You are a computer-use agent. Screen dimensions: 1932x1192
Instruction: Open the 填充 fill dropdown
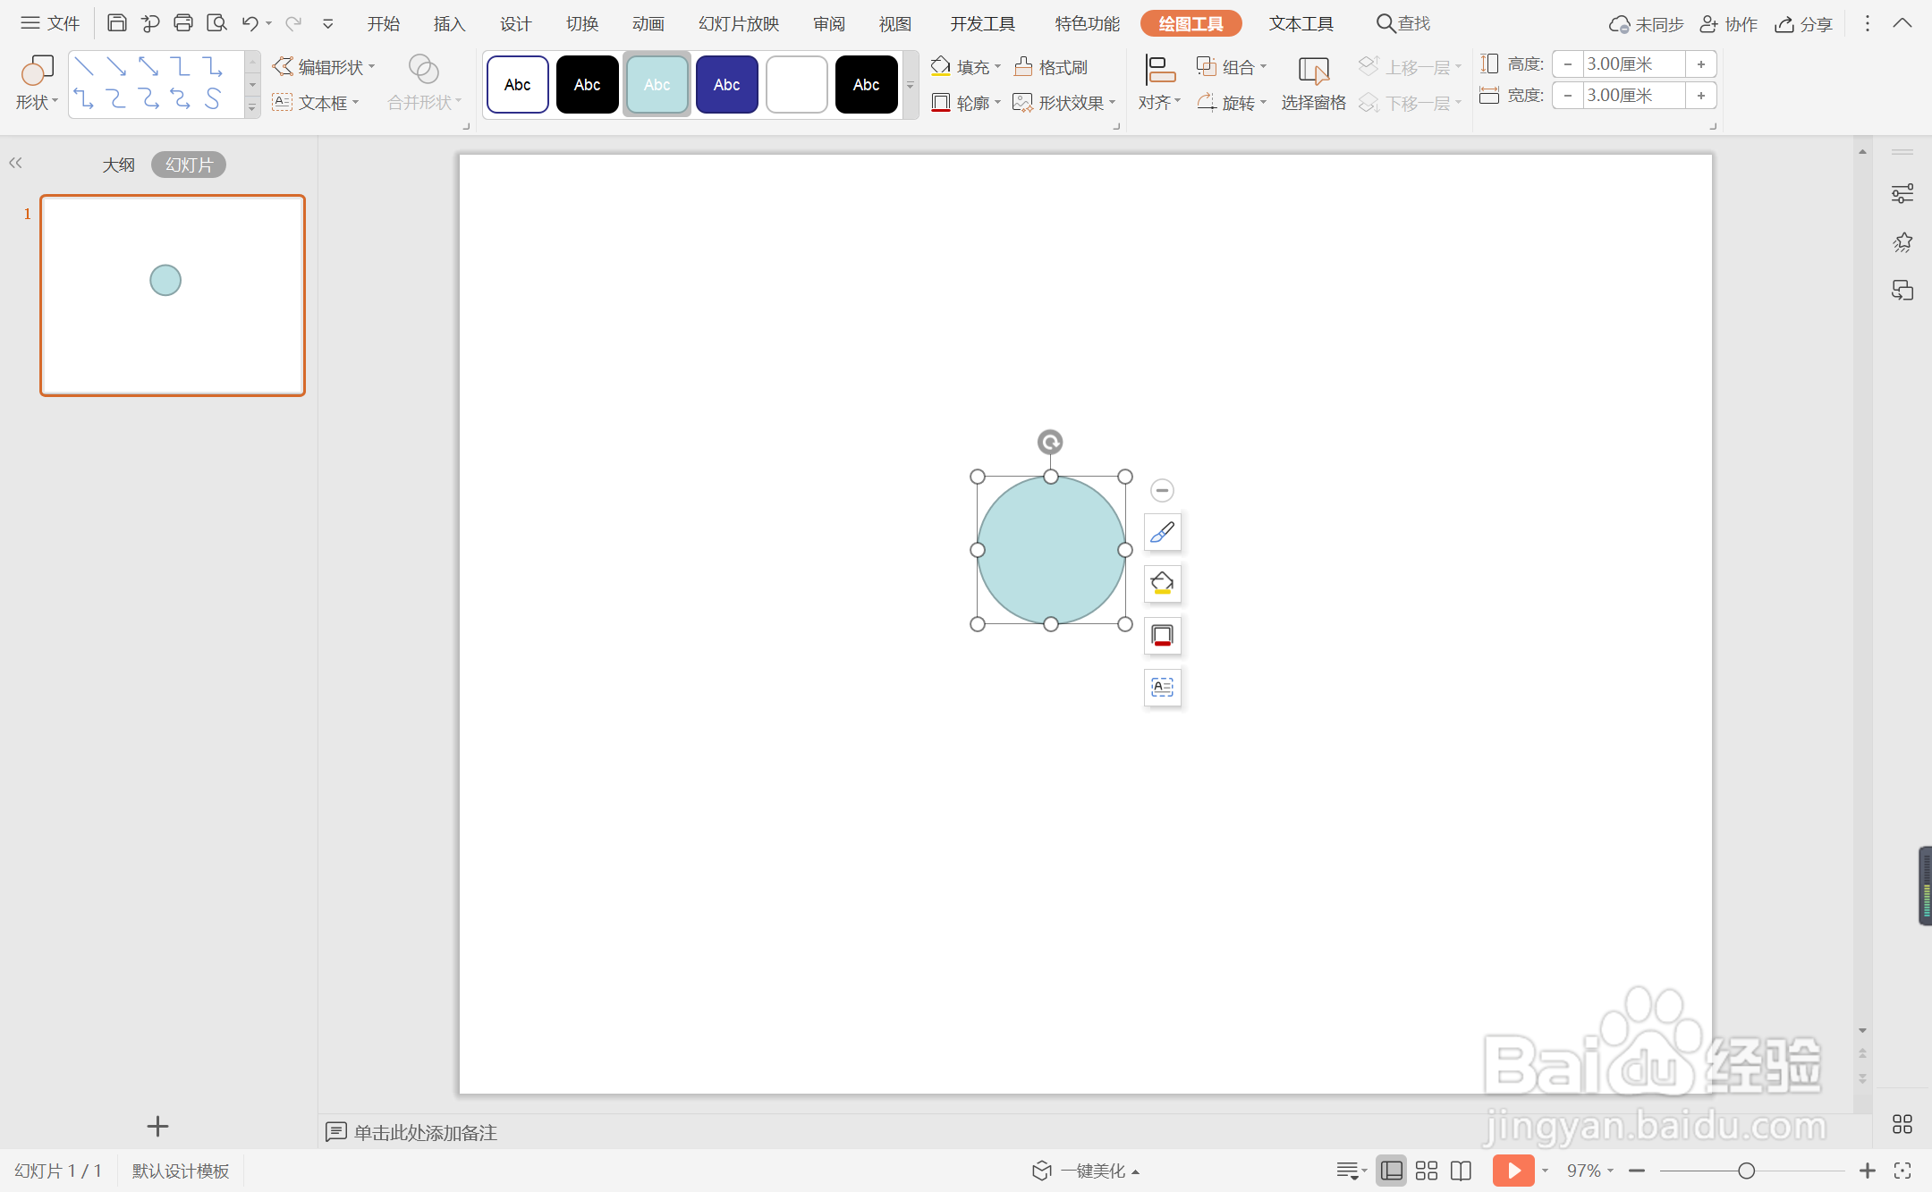(x=966, y=67)
